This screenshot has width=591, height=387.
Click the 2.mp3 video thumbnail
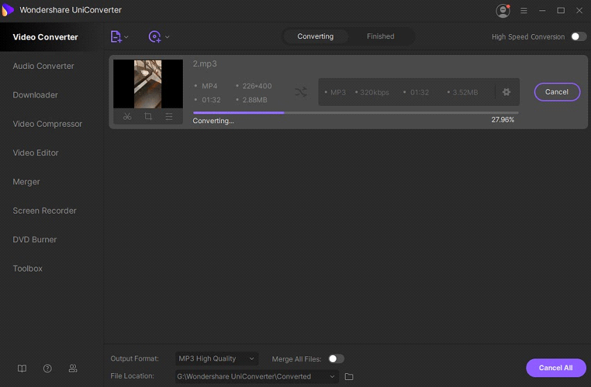coord(147,84)
